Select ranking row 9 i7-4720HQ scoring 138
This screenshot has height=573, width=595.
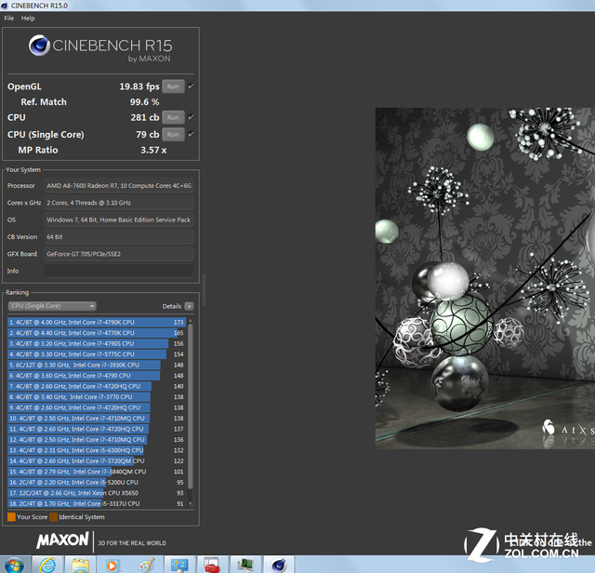click(97, 407)
